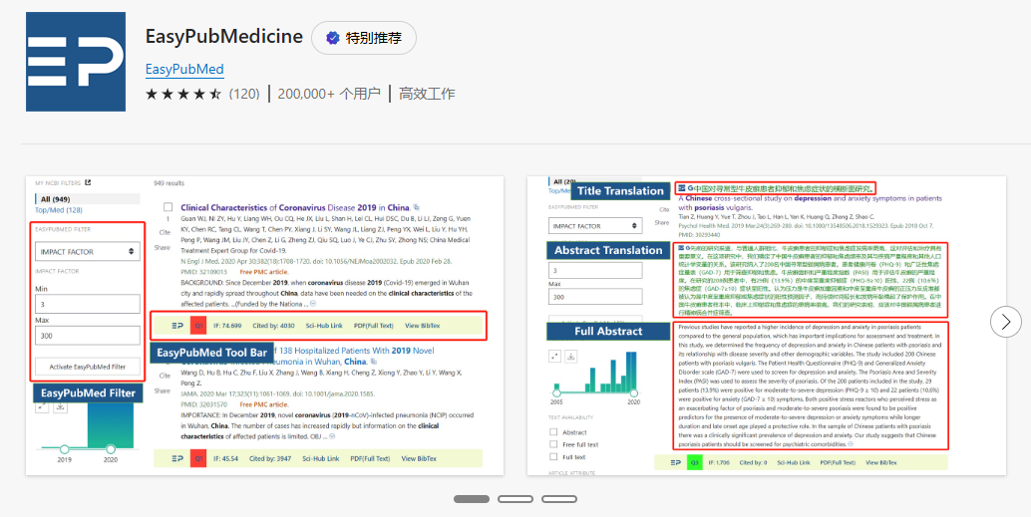Select the second carousel indicator dot
The image size is (1031, 517).
515,499
